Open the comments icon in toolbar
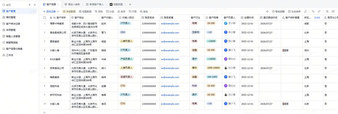The height and width of the screenshot is (114, 338). click(333, 12)
